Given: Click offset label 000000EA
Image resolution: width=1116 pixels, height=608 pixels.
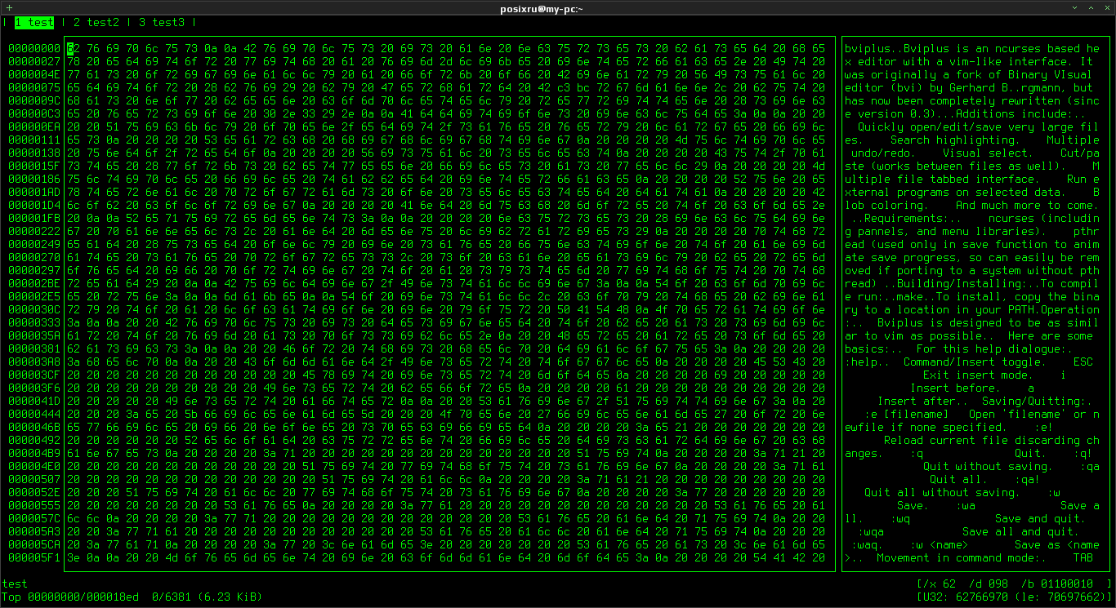Looking at the screenshot, I should 34,126.
